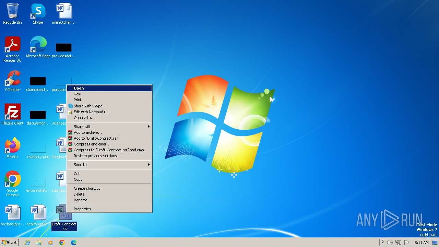Expand the Share with submenu

point(109,127)
